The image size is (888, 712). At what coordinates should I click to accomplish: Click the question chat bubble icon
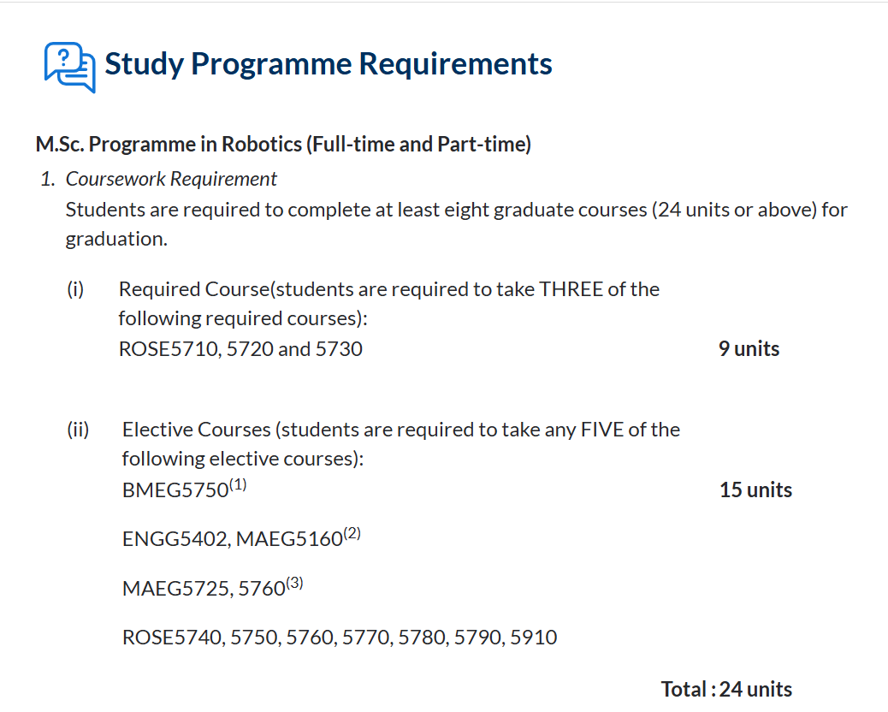69,67
